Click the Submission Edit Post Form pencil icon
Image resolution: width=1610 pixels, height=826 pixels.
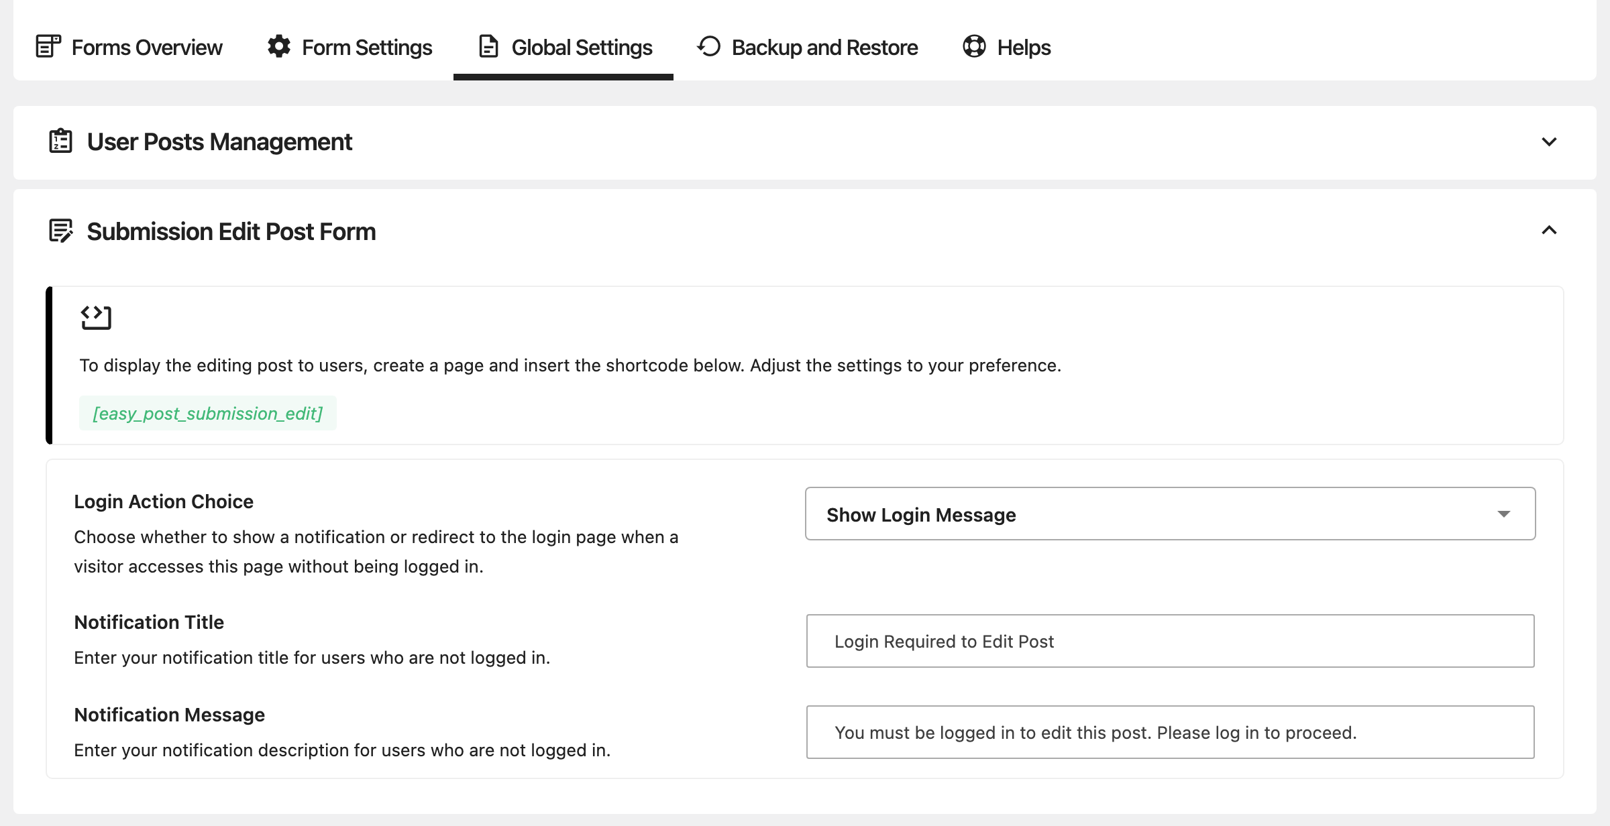click(61, 231)
